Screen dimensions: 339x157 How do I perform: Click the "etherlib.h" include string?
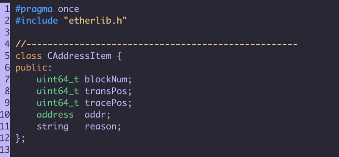coord(95,21)
